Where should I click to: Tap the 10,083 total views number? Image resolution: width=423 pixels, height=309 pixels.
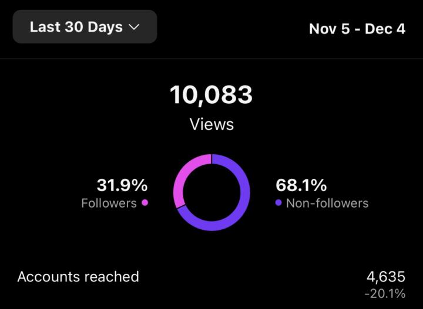(x=211, y=95)
